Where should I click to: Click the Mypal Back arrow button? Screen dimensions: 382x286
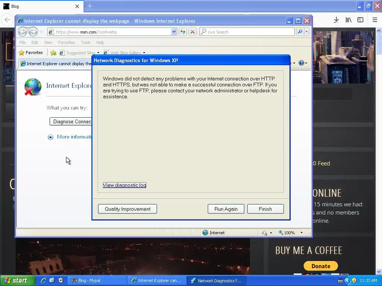click(7, 20)
